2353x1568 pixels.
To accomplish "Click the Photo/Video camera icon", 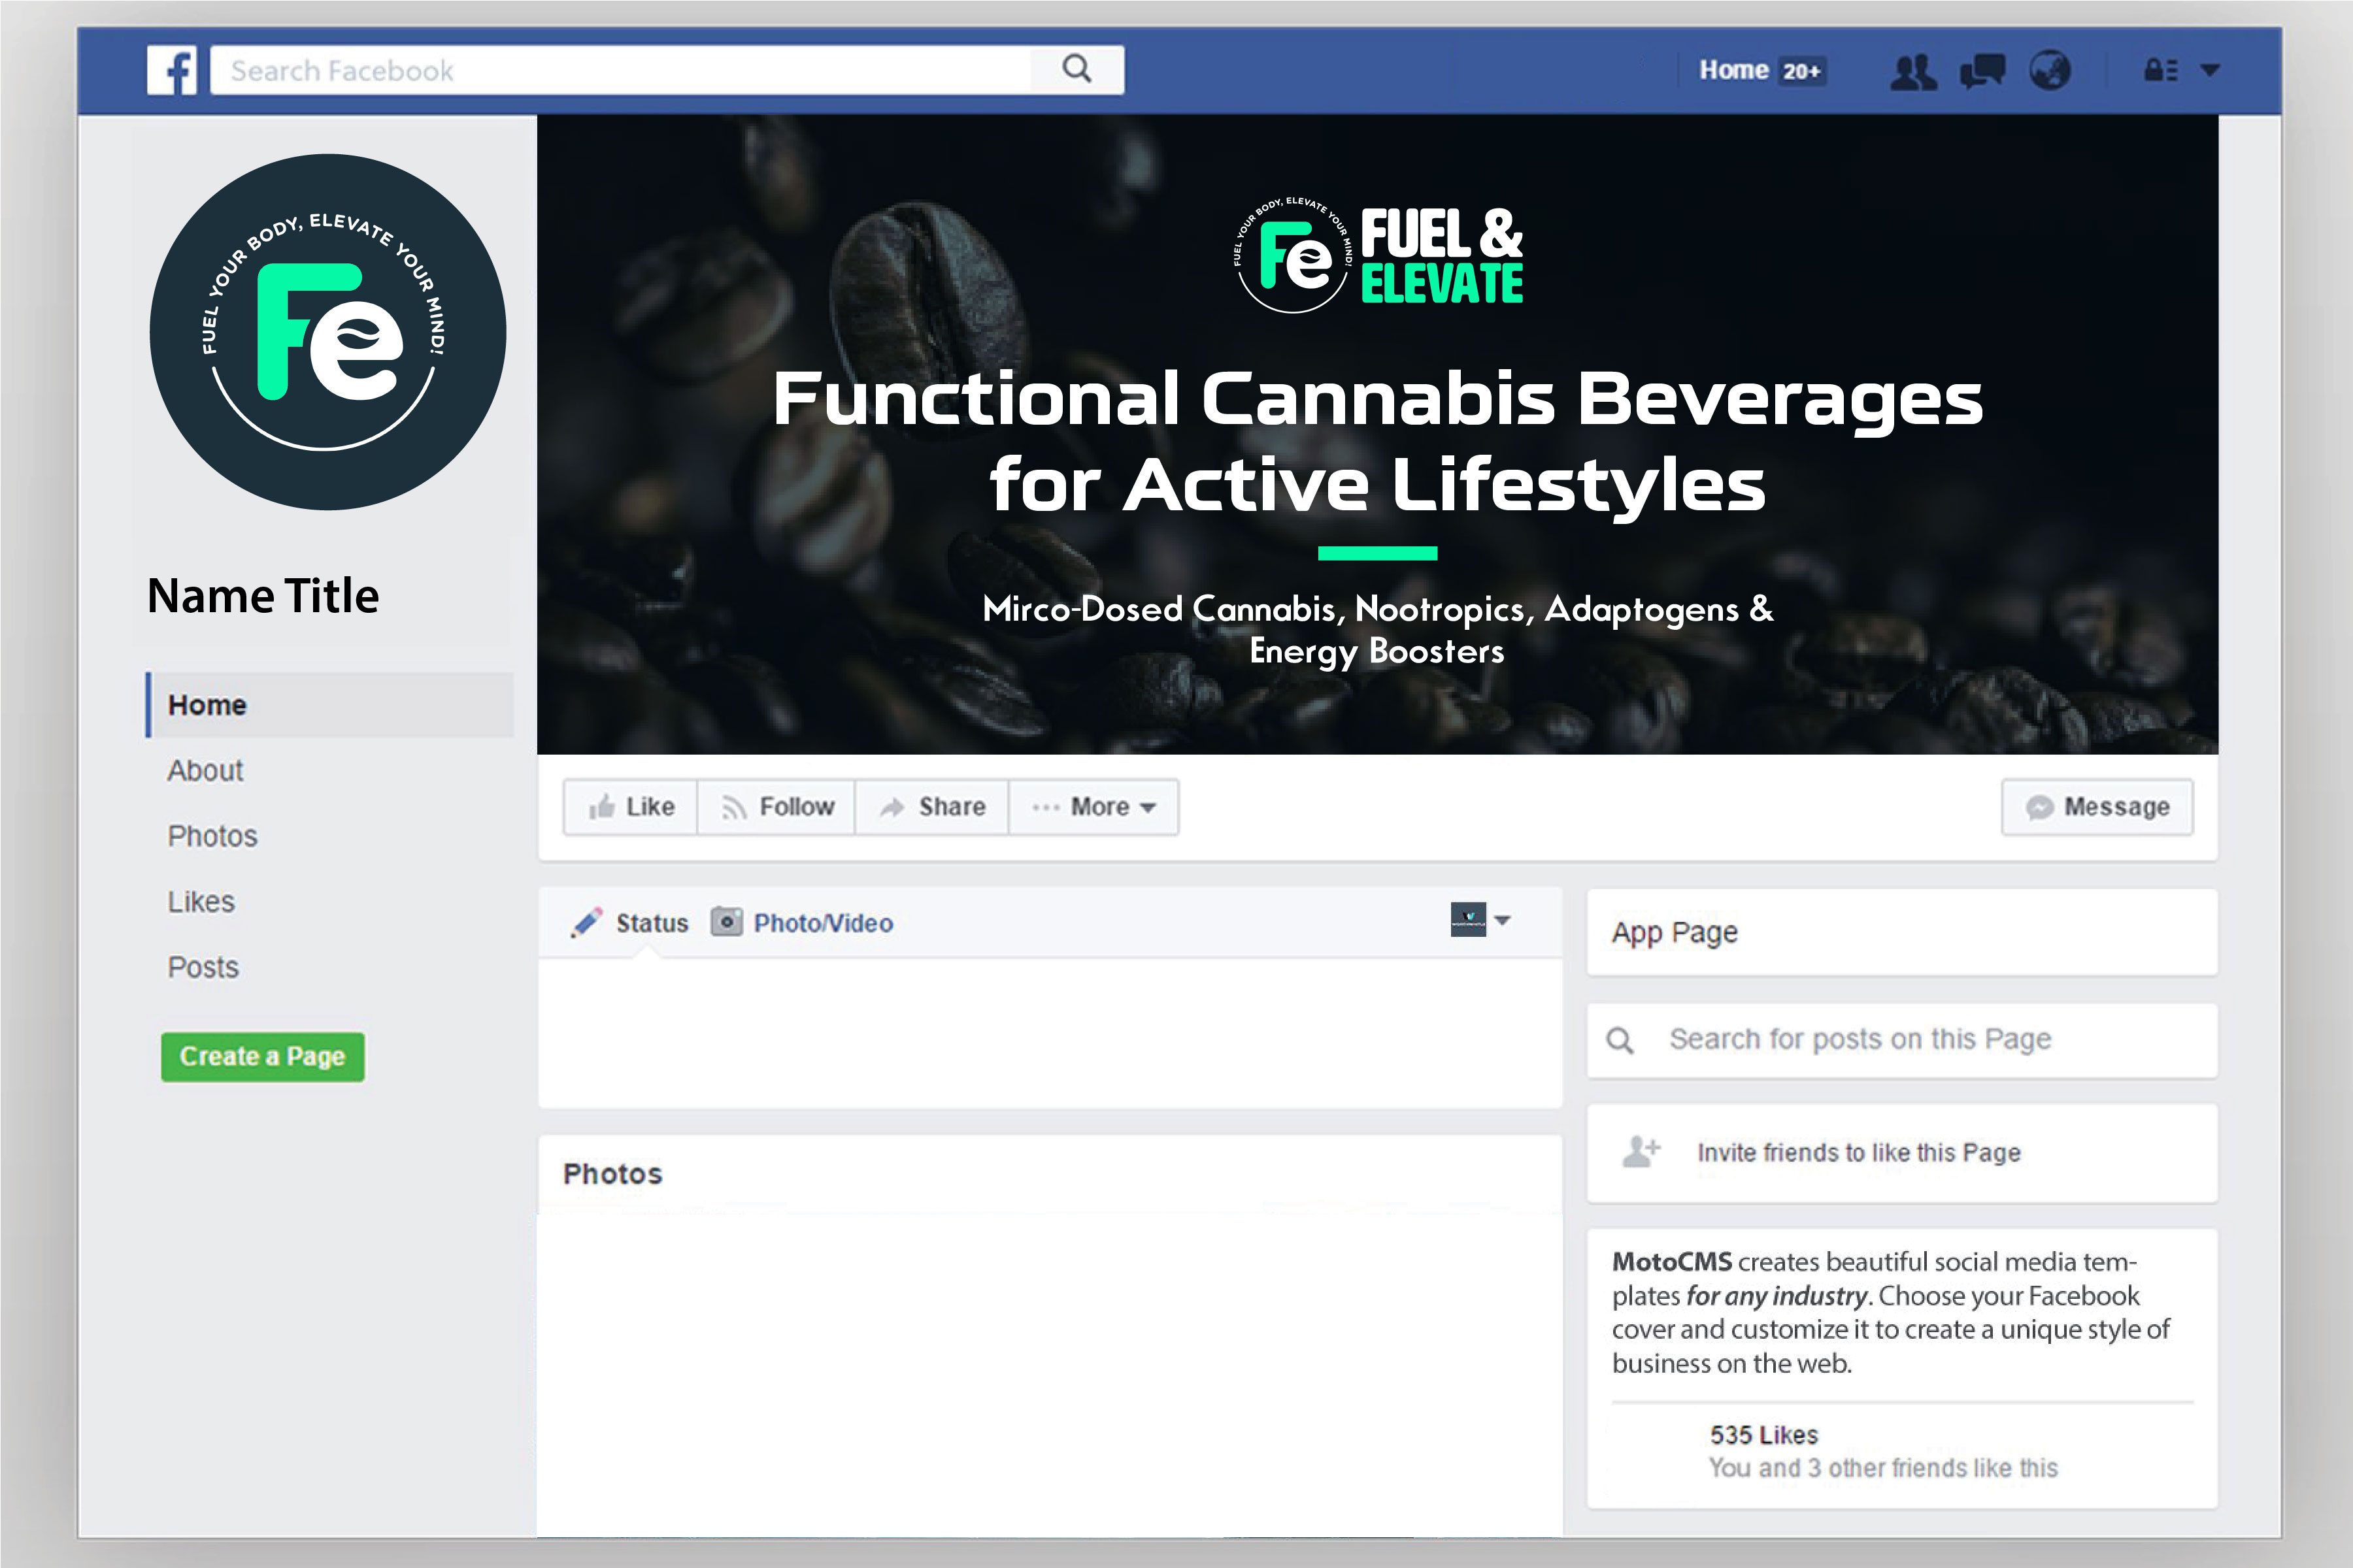I will point(726,921).
